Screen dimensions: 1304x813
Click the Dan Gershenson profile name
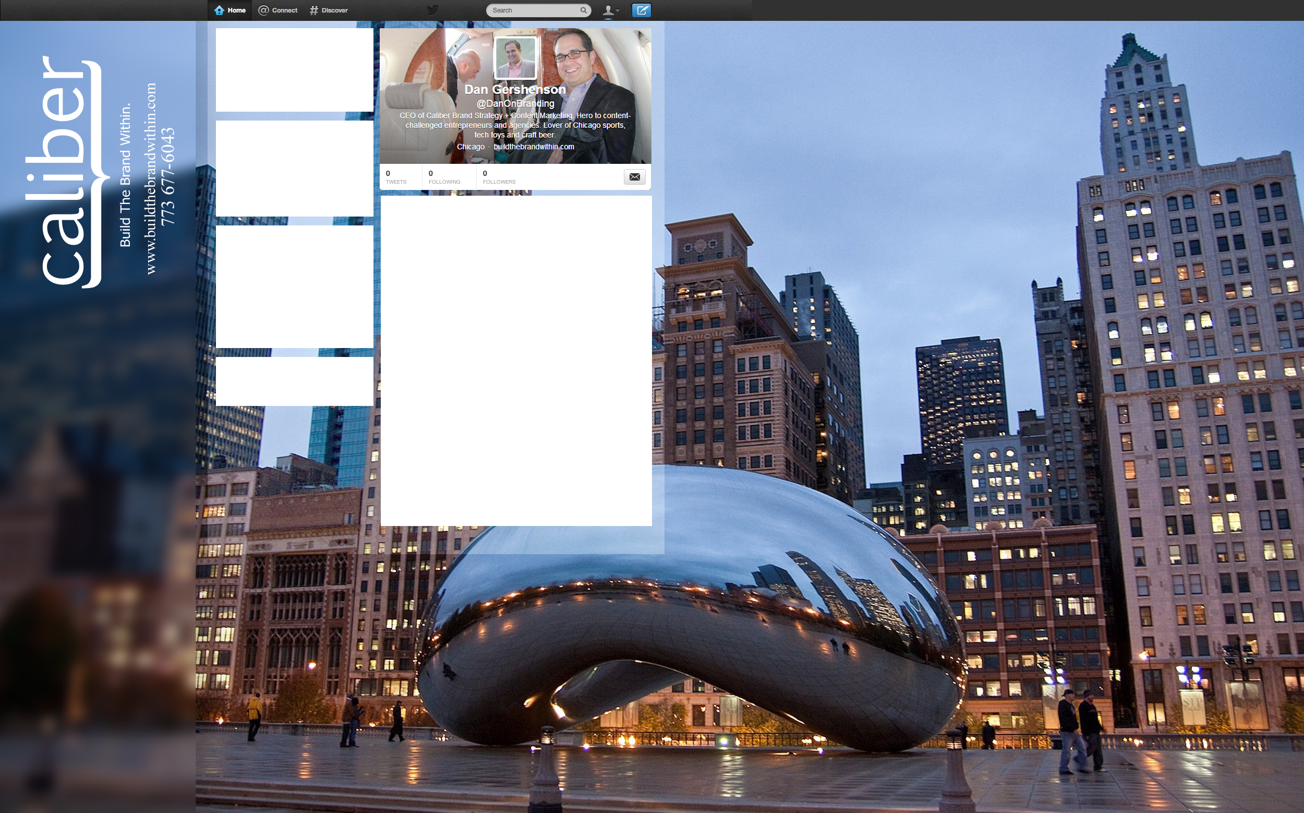[x=515, y=89]
